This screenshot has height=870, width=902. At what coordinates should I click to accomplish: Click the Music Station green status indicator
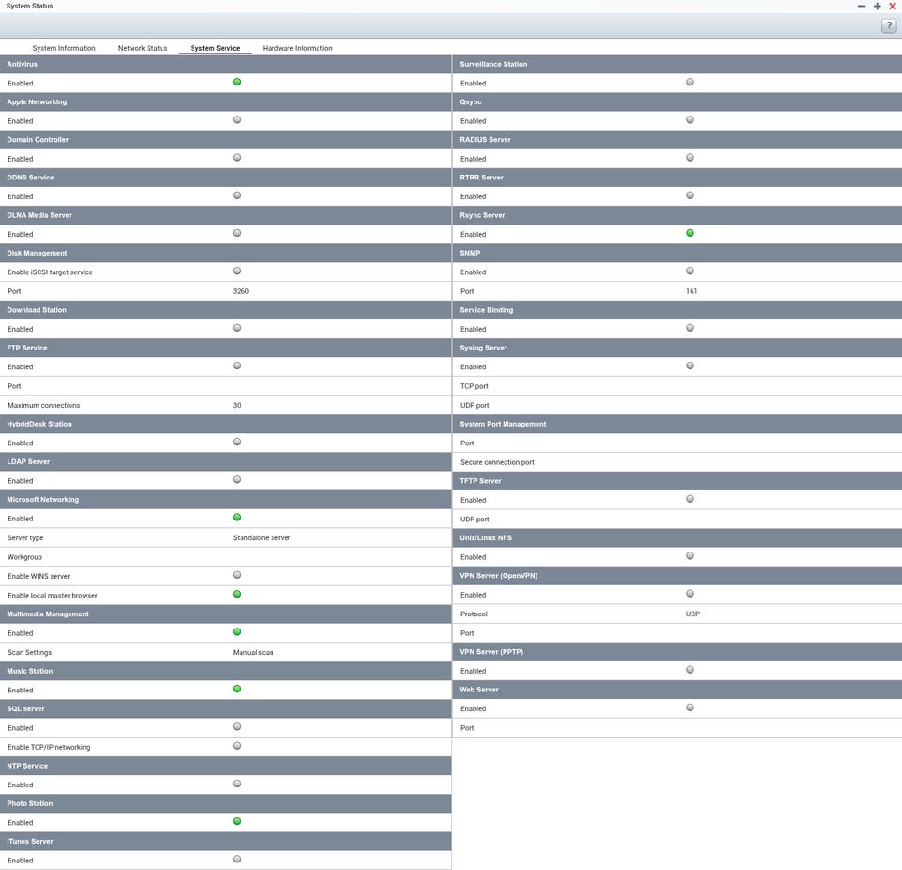237,689
